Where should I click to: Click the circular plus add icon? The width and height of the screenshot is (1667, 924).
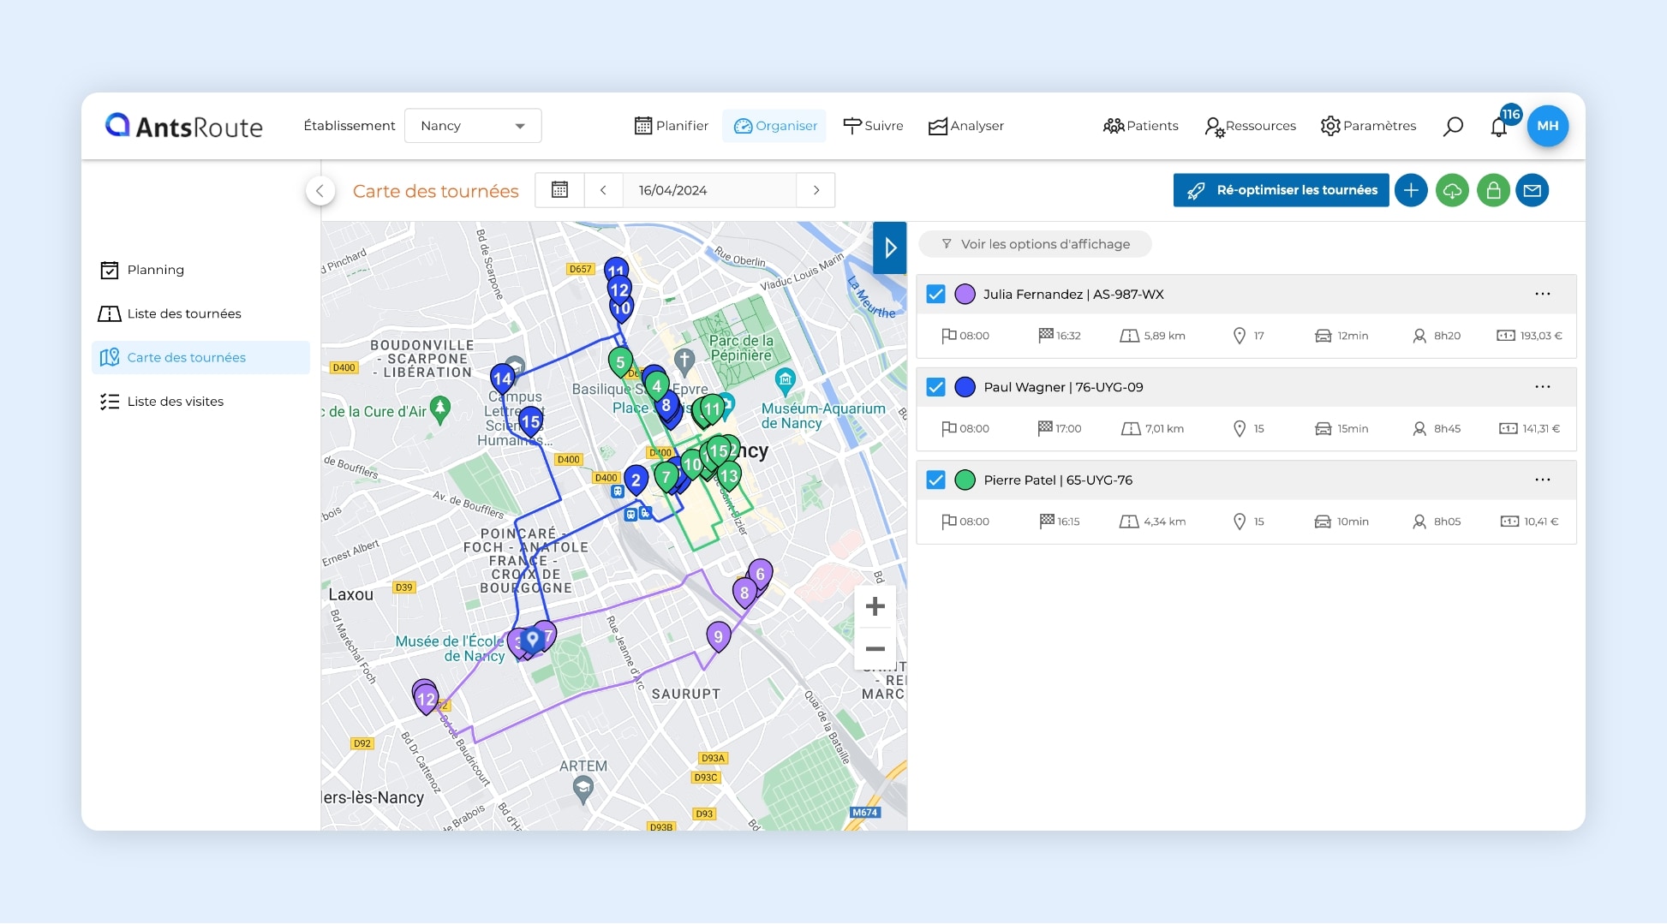tap(1411, 190)
